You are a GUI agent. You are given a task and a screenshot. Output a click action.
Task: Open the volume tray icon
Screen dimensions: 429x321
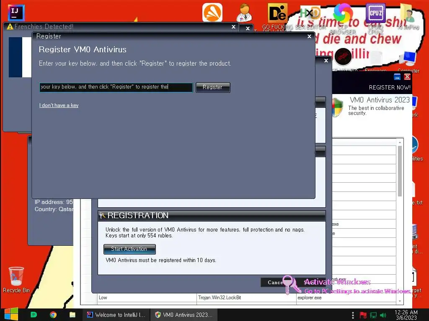click(383, 315)
